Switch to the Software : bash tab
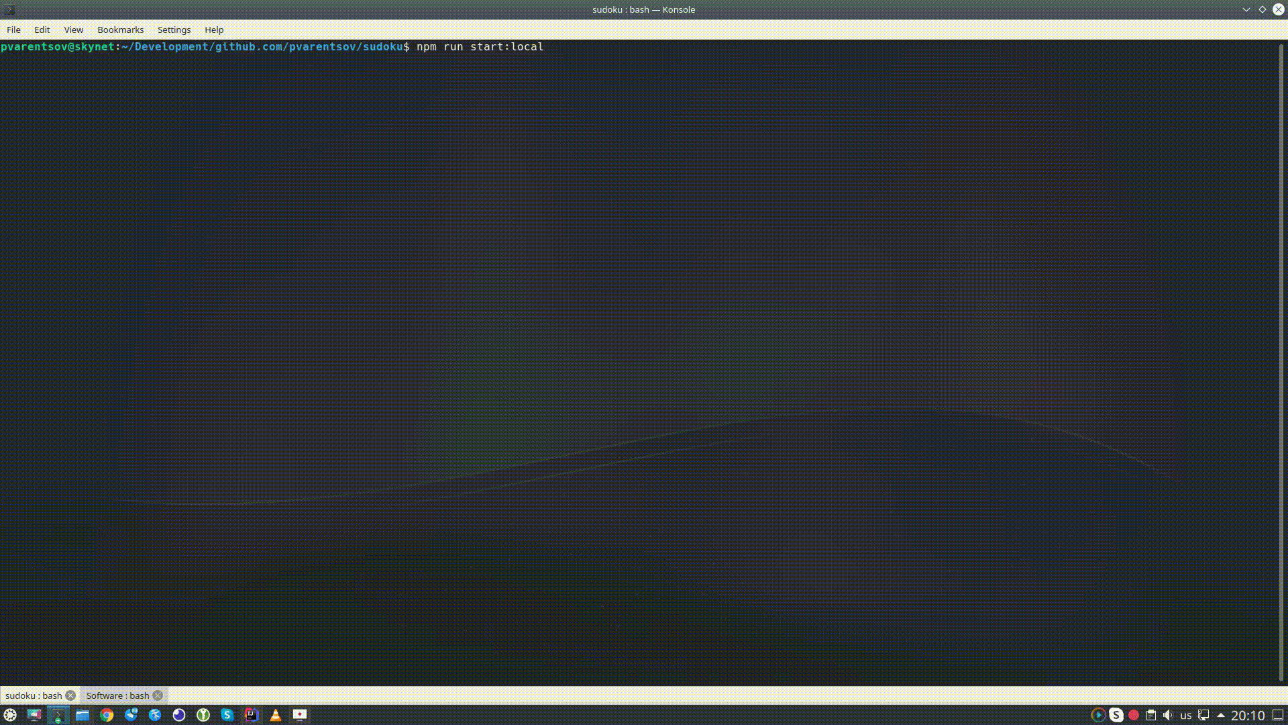Viewport: 1288px width, 725px height. (x=117, y=695)
